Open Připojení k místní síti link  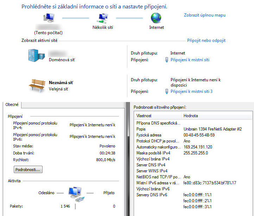click(x=190, y=60)
